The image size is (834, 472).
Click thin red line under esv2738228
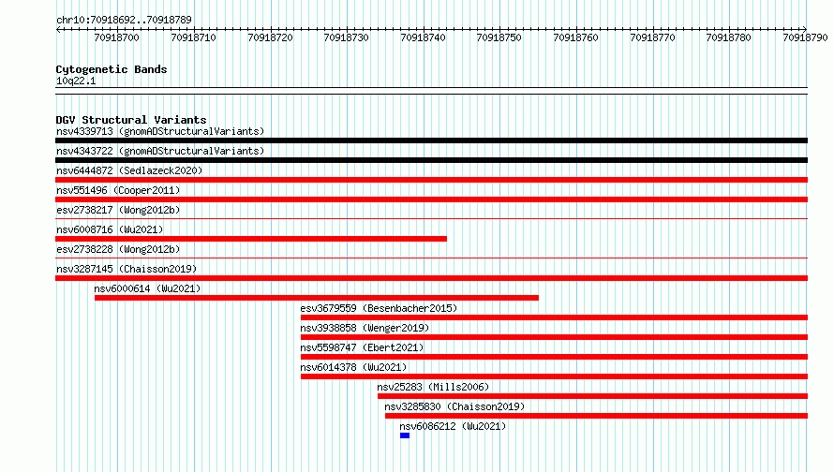coord(431,258)
